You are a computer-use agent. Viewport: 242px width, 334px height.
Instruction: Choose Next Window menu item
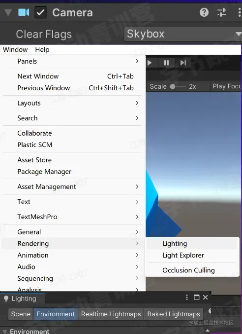coord(73,76)
